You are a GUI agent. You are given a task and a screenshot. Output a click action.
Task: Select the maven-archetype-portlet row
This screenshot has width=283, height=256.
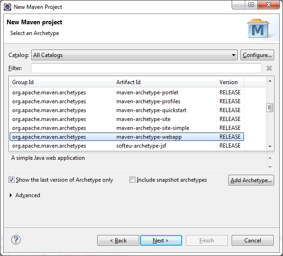[x=127, y=92]
